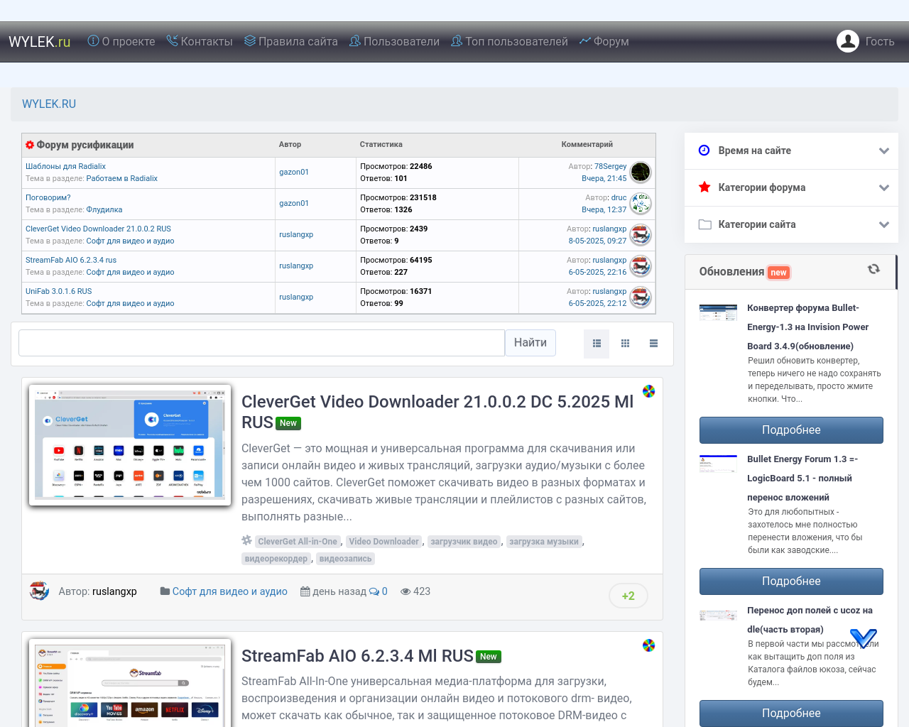Open the WYLEK.ru site logo
This screenshot has height=727, width=909.
tap(40, 42)
